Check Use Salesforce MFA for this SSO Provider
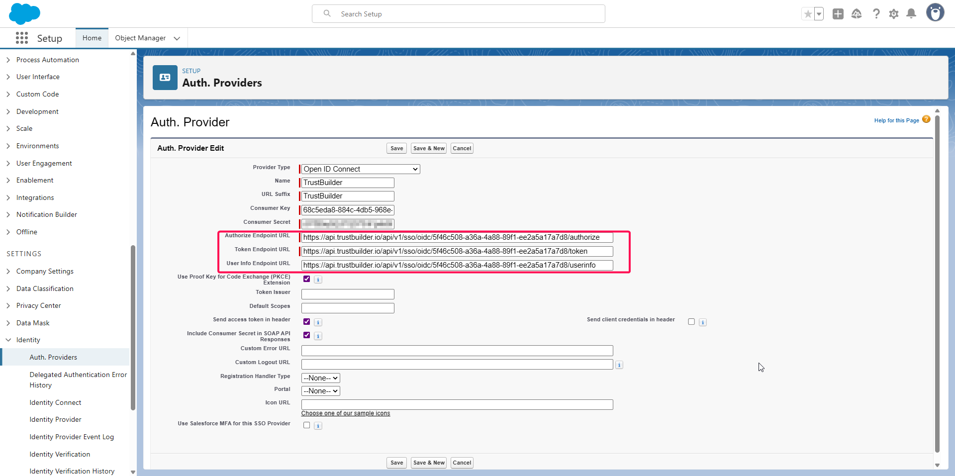The height and width of the screenshot is (476, 955). (307, 425)
